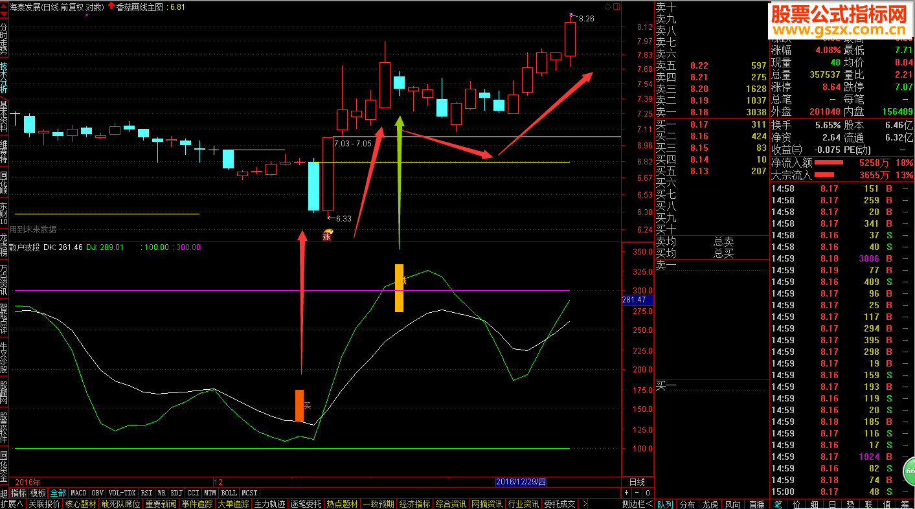Select the 价 tab
This screenshot has height=509, width=915.
(796, 504)
